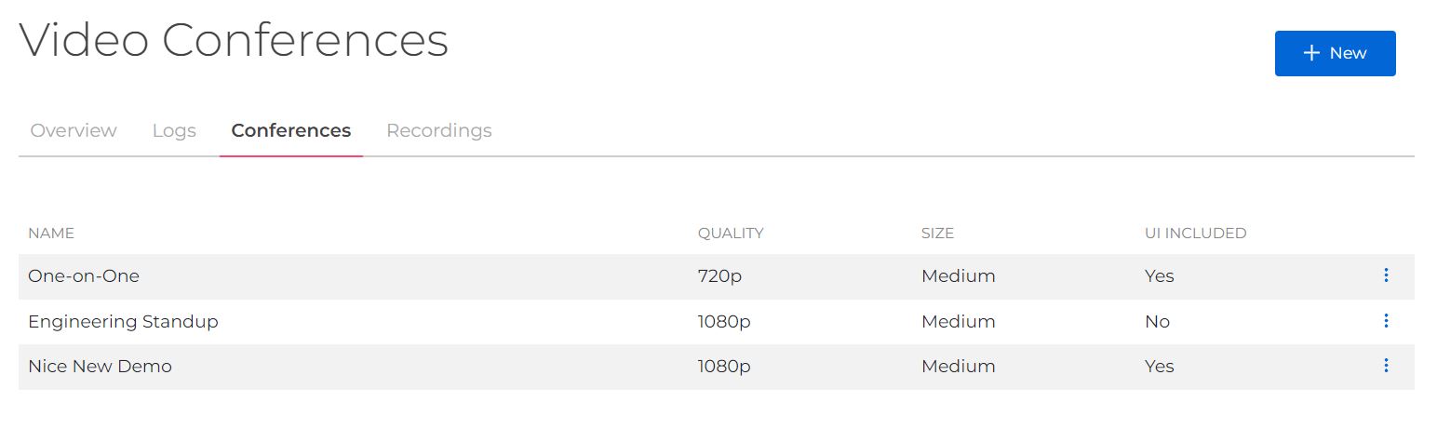Click the SIZE column header

click(937, 233)
